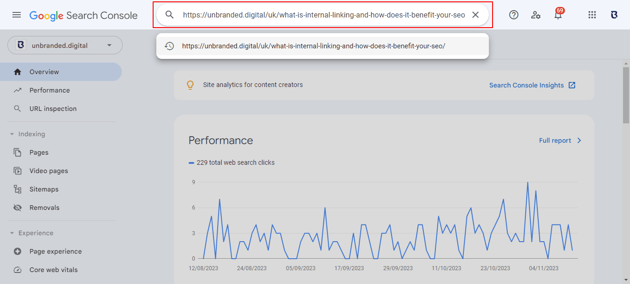The width and height of the screenshot is (630, 284).
Task: Open Performance in the sidebar
Action: (61, 90)
